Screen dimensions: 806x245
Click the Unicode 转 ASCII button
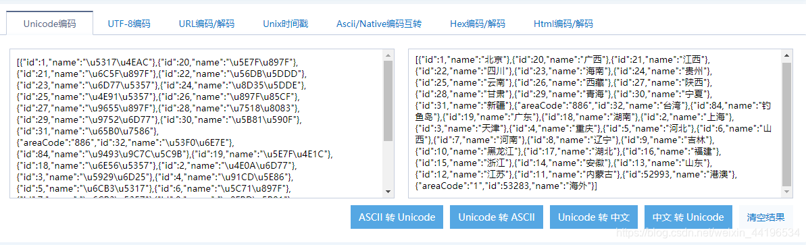click(x=496, y=217)
